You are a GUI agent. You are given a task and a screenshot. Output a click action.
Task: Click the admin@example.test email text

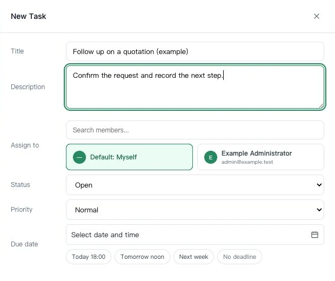[247, 162]
